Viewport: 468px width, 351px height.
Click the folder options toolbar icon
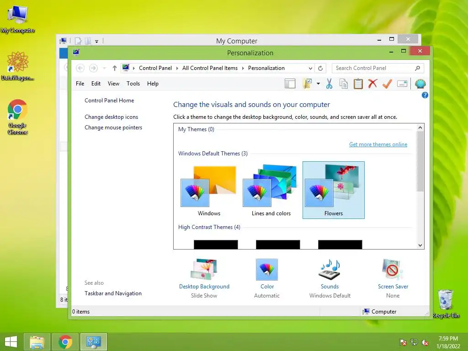coord(307,84)
